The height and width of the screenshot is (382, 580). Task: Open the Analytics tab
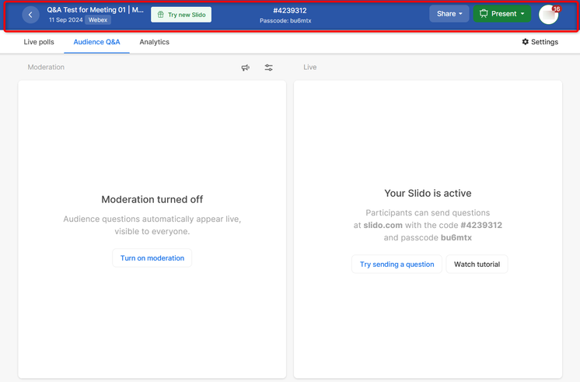pyautogui.click(x=154, y=42)
